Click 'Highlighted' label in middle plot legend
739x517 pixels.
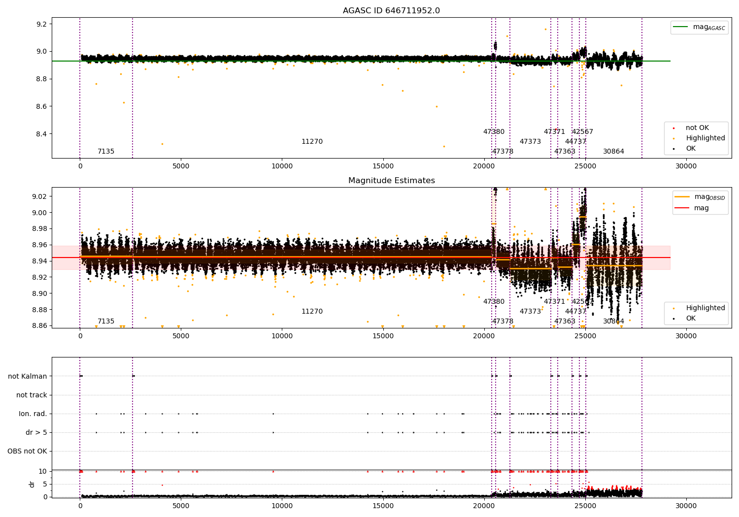point(705,308)
